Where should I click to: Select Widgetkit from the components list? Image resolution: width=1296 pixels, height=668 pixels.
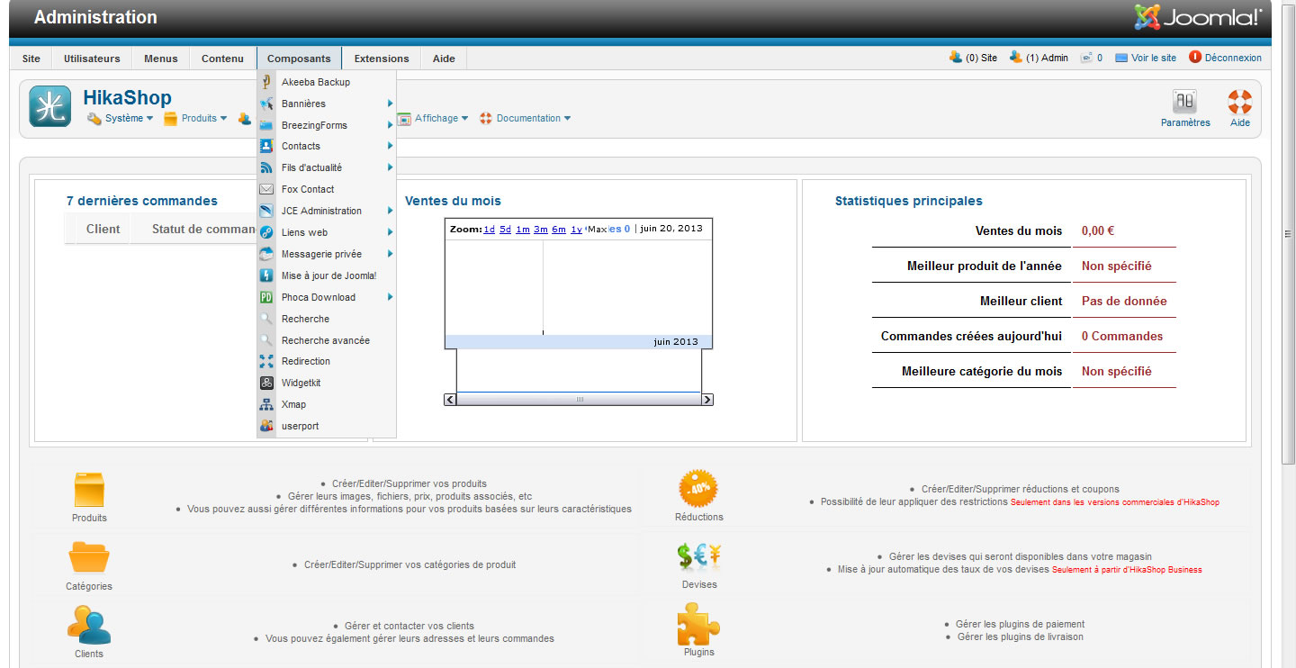(301, 383)
